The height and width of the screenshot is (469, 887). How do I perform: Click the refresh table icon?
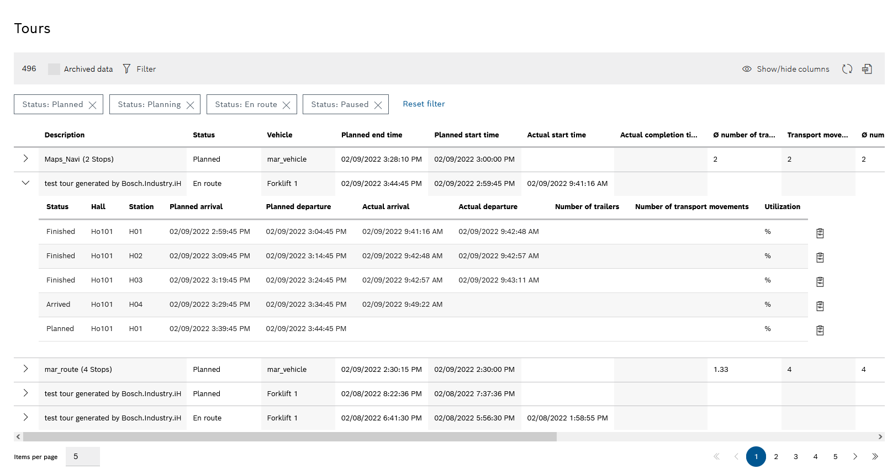pos(847,69)
